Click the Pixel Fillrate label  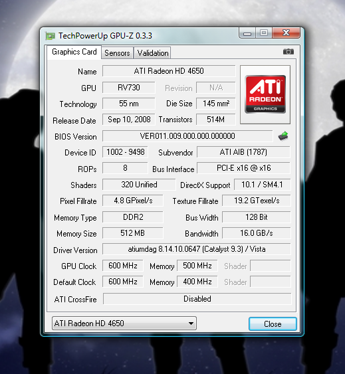[78, 201]
